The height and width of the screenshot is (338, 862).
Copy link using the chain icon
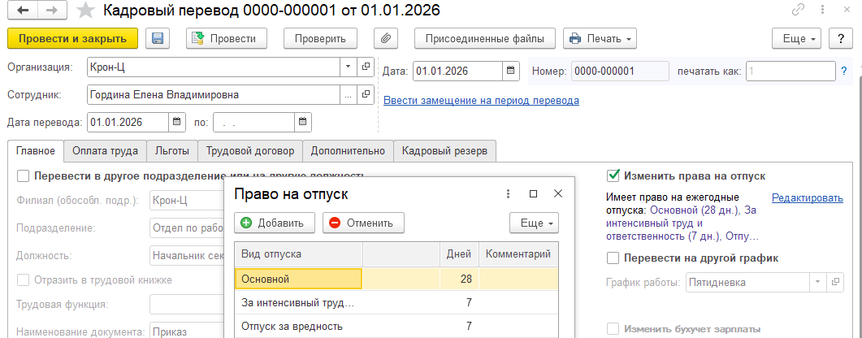800,11
